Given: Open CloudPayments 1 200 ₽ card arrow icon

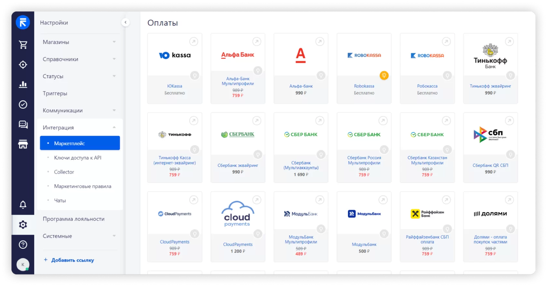Looking at the screenshot, I should tap(257, 199).
